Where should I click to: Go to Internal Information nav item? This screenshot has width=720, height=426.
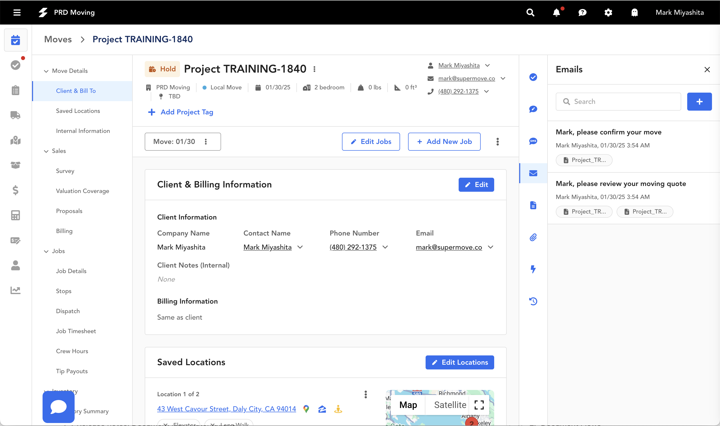[x=83, y=131]
